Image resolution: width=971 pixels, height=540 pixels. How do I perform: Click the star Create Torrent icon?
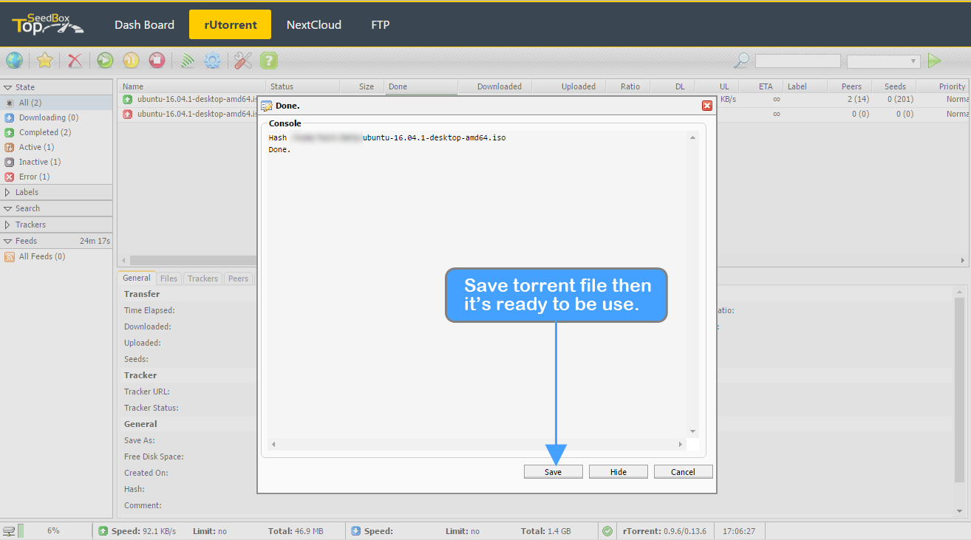tap(45, 61)
